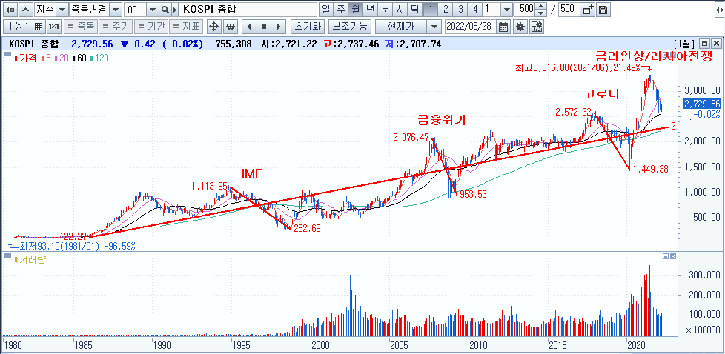Click the [1월] period label
This screenshot has height=354, width=725.
click(684, 44)
